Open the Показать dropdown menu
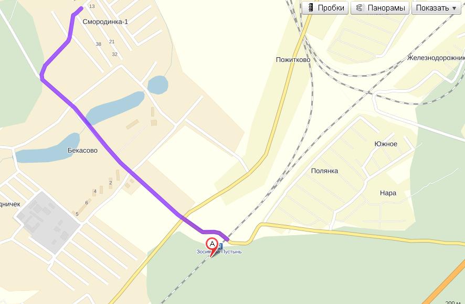This screenshot has height=304, width=465. 436,7
